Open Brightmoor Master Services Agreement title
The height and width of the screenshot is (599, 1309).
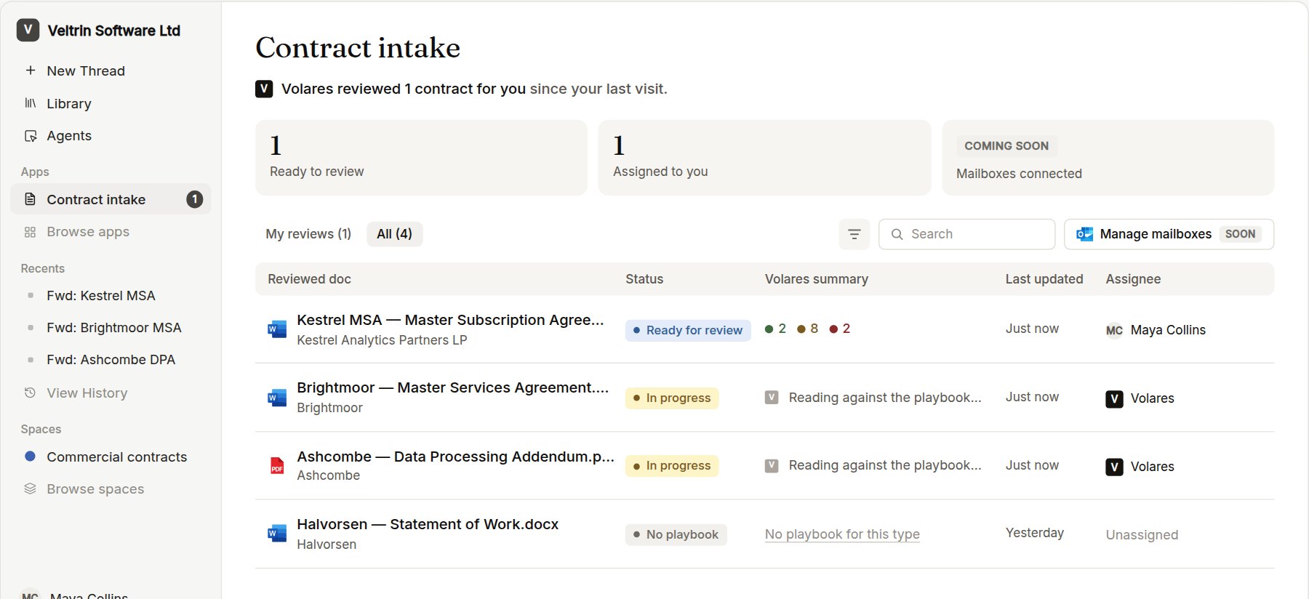tap(452, 387)
